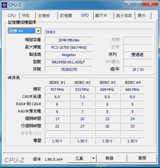
Task: Click part number 99U5458-001.A00LF
Action: (x=69, y=62)
